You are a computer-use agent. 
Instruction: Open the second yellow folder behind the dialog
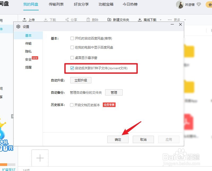pos(189,87)
